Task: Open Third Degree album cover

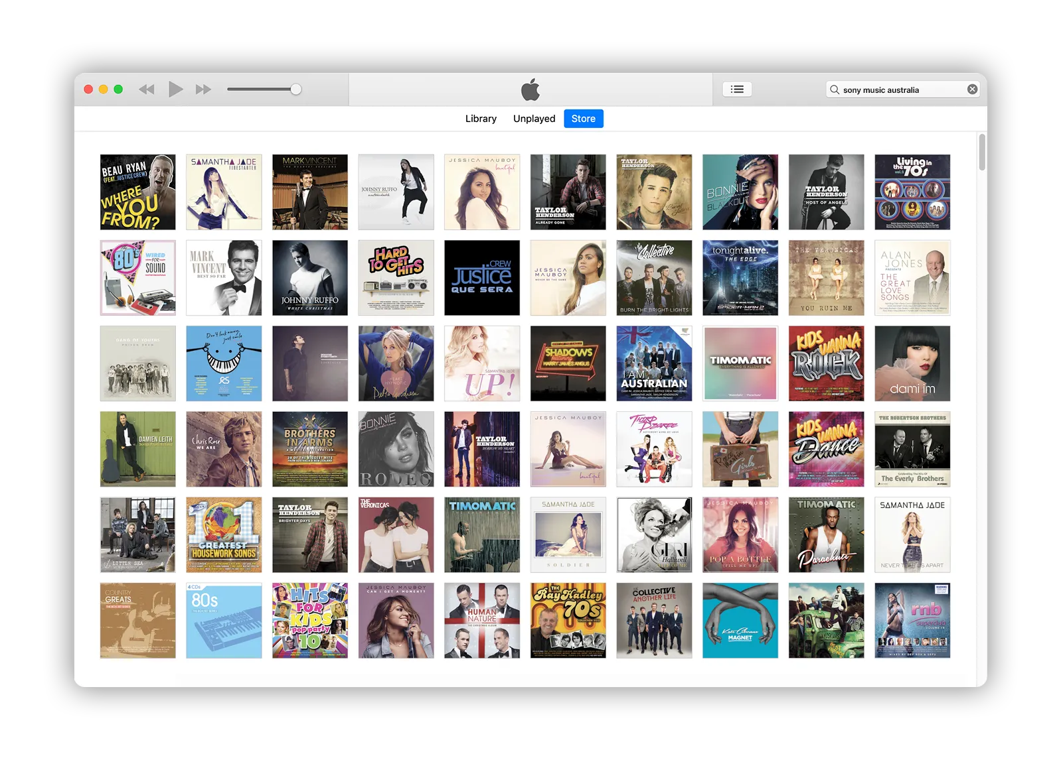Action: [654, 449]
